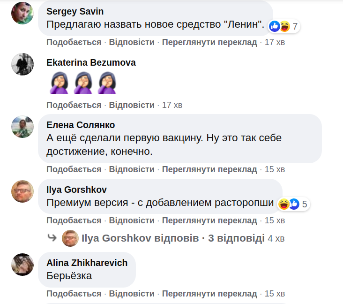Click Ekaterina Bezumova's profile picture
This screenshot has height=304, width=343.
pos(22,64)
